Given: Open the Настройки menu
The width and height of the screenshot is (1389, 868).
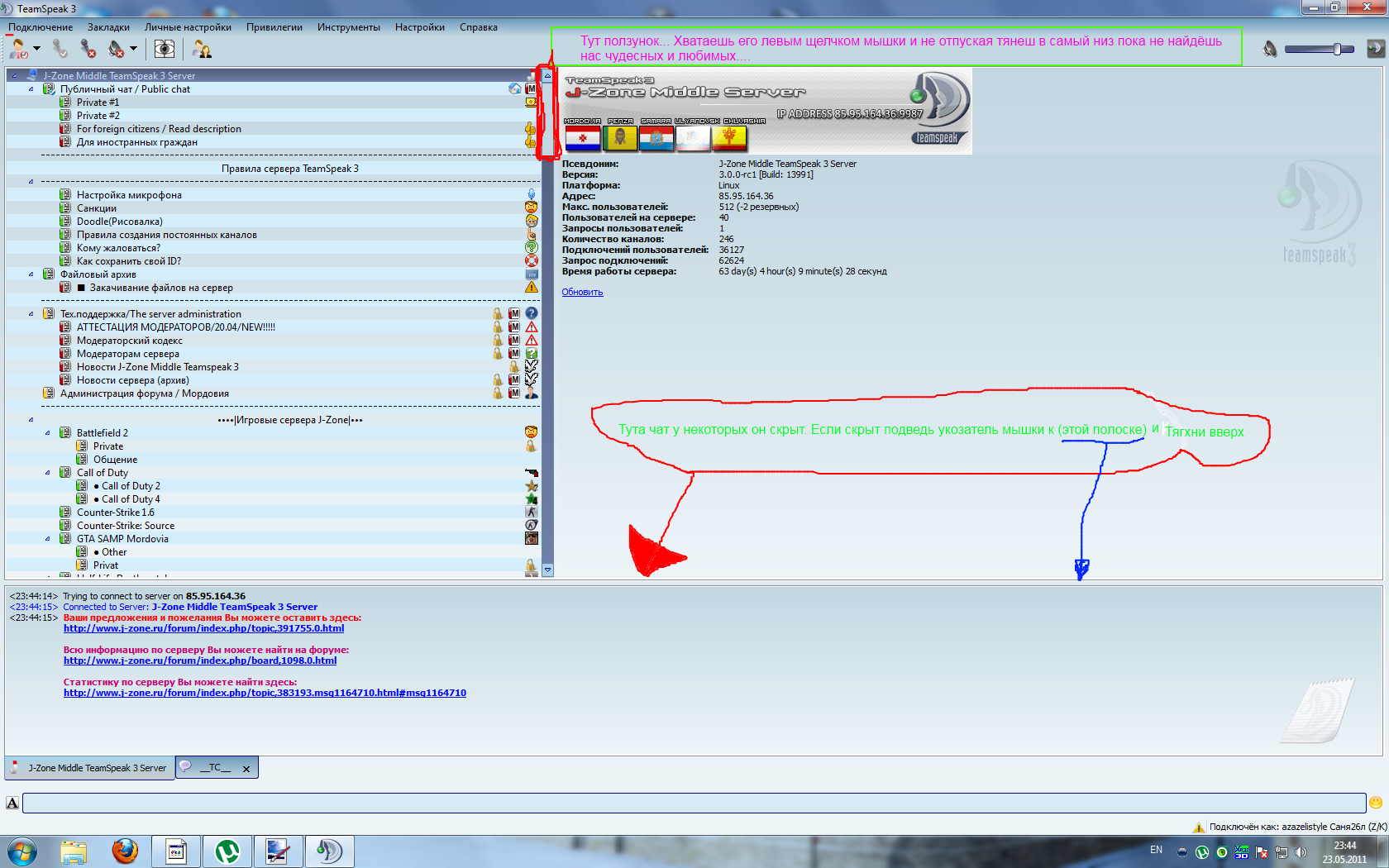Looking at the screenshot, I should click(x=420, y=27).
